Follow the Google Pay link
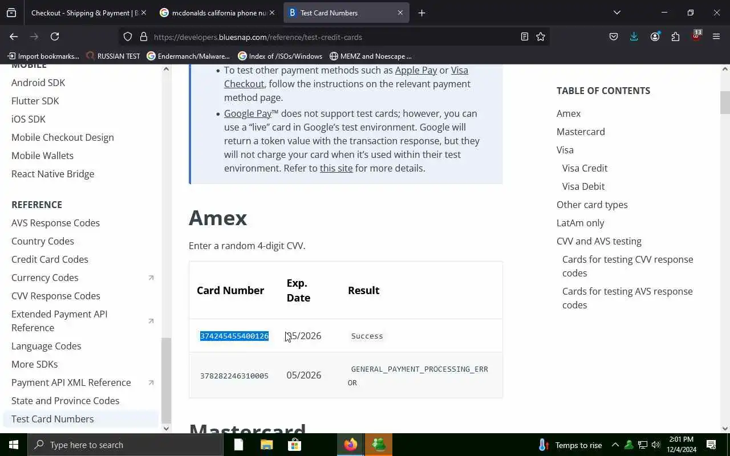The image size is (730, 456). (248, 113)
